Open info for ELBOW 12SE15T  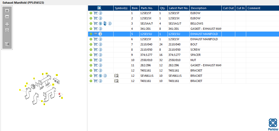(100, 13)
